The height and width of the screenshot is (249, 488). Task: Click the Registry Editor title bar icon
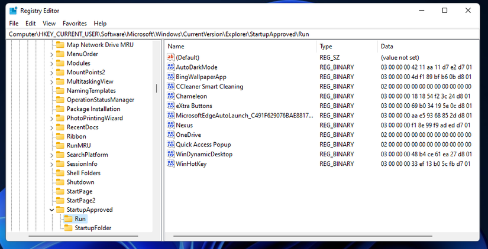coord(14,11)
